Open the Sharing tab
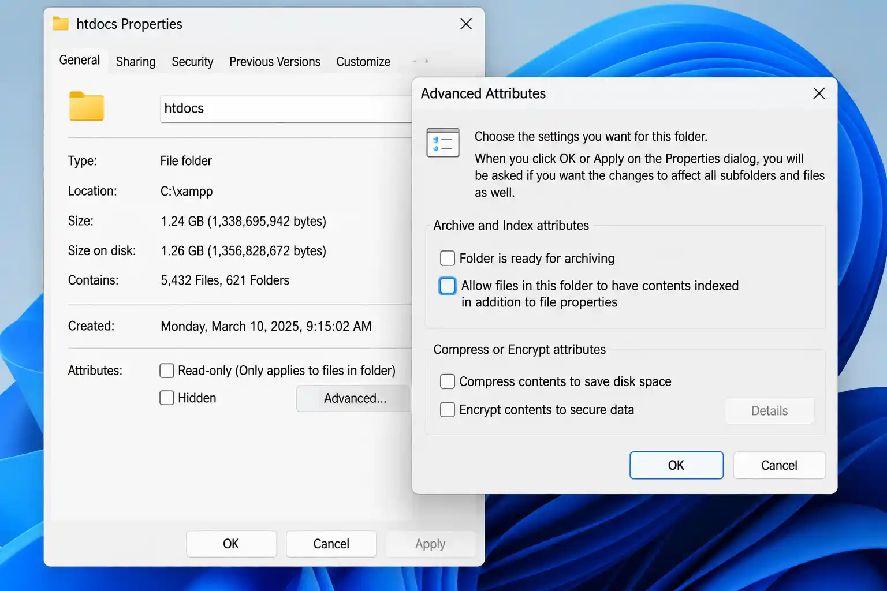887x591 pixels. point(136,62)
